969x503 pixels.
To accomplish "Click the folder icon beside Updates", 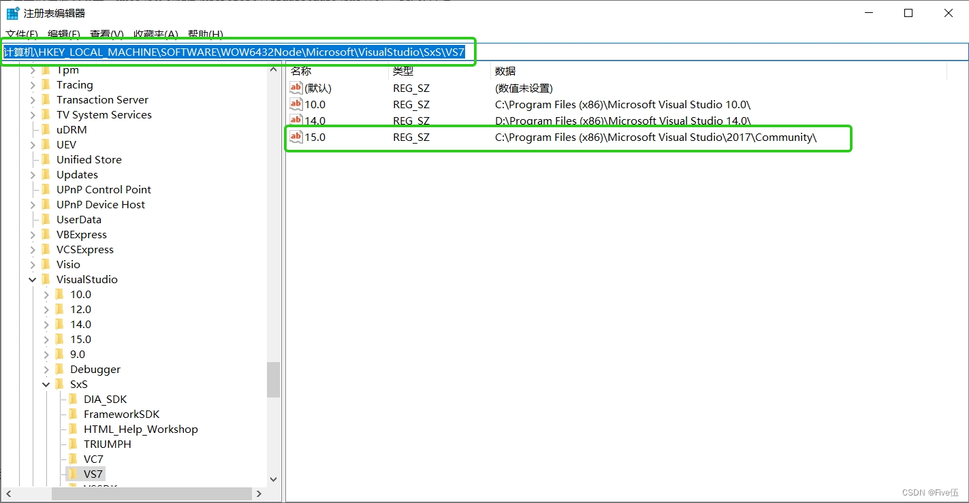I will tap(46, 175).
